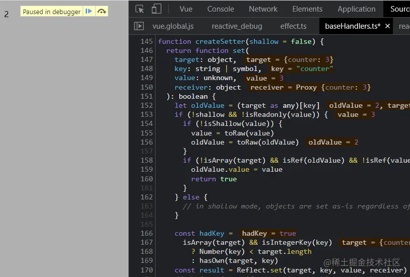Set a breakpoint on line 152
The width and height of the screenshot is (410, 277).
147,105
